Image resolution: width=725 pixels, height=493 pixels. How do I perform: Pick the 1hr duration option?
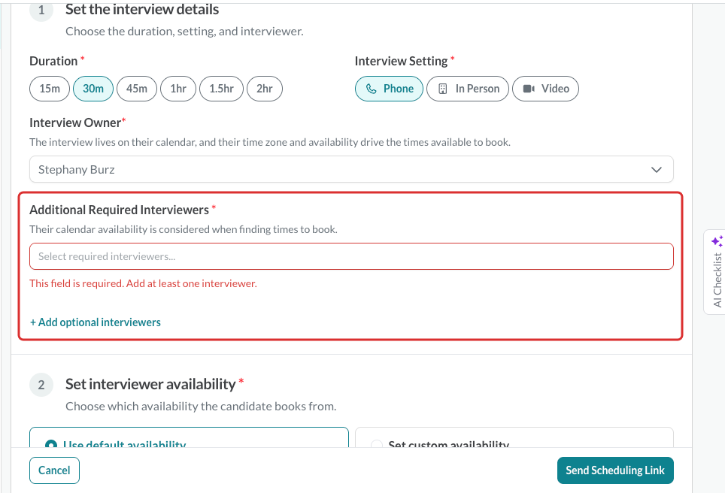coord(178,89)
